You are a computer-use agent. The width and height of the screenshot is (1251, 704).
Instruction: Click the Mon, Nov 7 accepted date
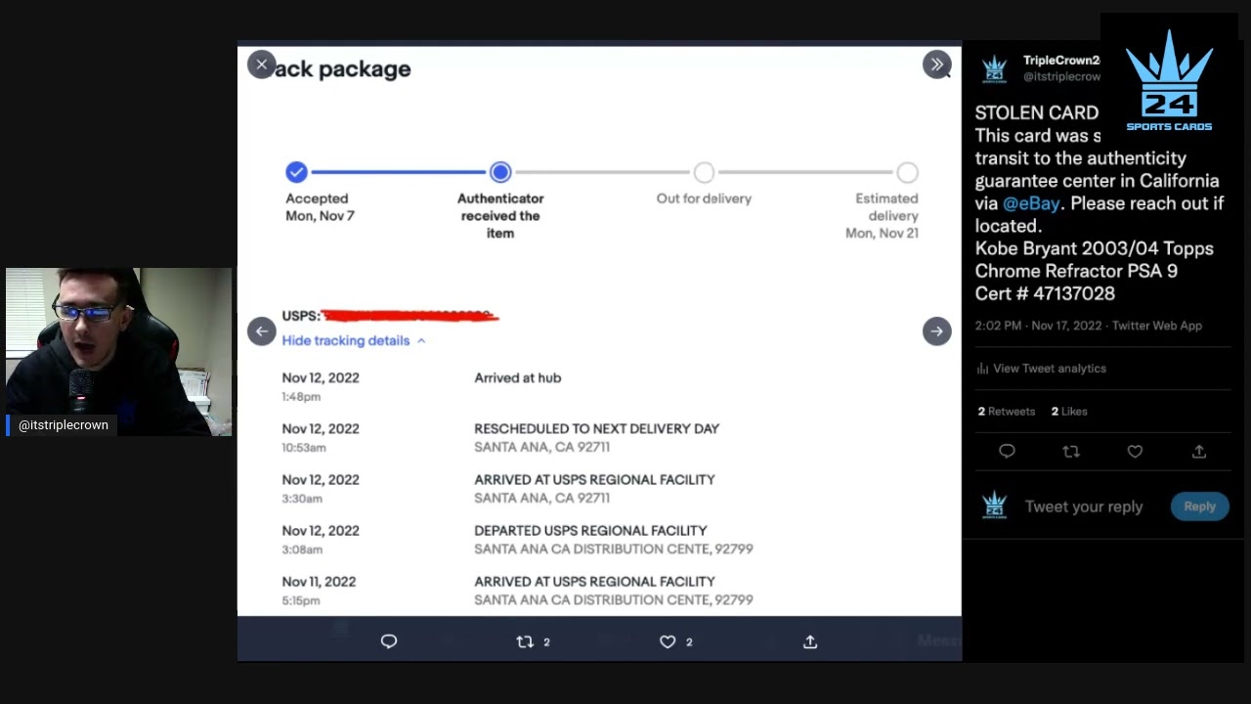[x=320, y=215]
